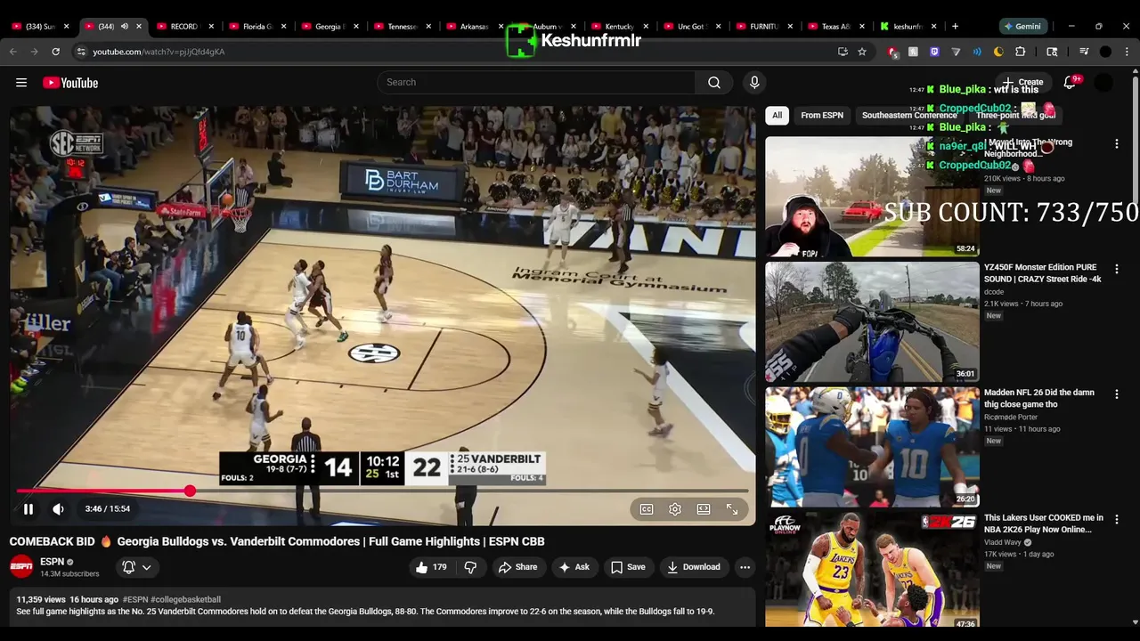Viewport: 1140px width, 641px height.
Task: Share this video
Action: pos(518,567)
